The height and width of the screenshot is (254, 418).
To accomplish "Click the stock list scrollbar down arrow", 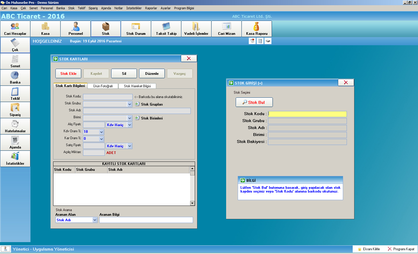I will 192,203.
